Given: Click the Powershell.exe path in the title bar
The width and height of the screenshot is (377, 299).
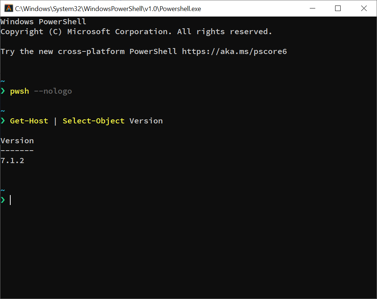Looking at the screenshot, I should coord(107,8).
